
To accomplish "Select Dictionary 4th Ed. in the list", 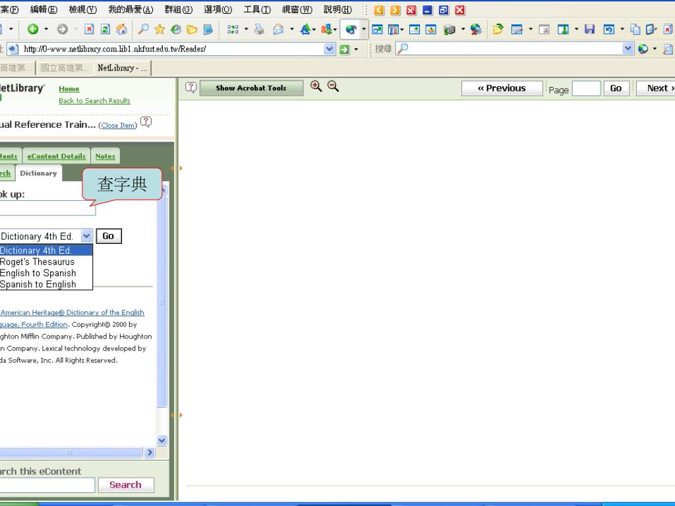I will coord(45,250).
